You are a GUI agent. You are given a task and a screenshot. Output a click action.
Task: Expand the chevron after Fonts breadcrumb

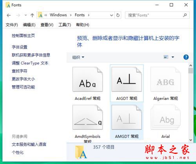(89, 15)
